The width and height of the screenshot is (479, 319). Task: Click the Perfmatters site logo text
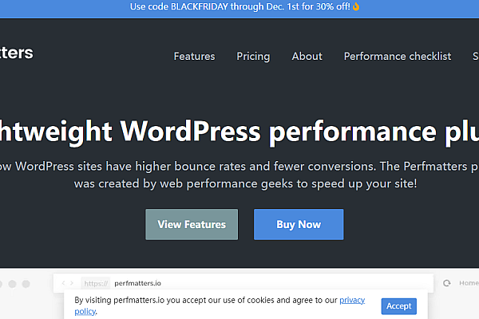pos(16,53)
